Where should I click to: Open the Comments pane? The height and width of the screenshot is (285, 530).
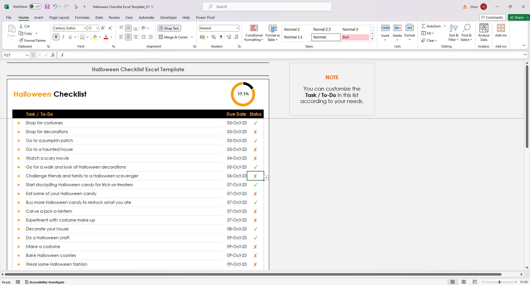[492, 17]
